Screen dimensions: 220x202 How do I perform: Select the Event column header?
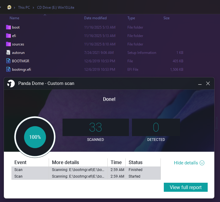pos(20,162)
